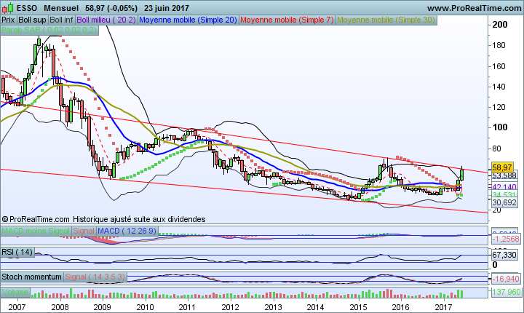This screenshot has width=524, height=313.
Task: Click the 137 960 volume value tag
Action: point(506,293)
